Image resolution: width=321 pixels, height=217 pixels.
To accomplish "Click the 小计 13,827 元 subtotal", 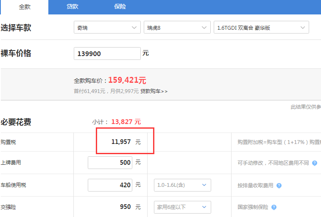I will point(117,122).
